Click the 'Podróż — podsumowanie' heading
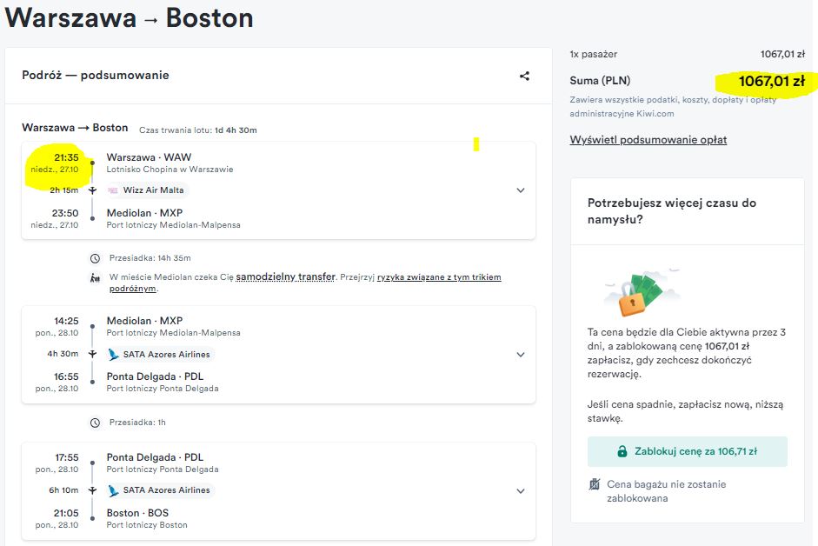Screen dimensions: 818x546 pos(96,75)
